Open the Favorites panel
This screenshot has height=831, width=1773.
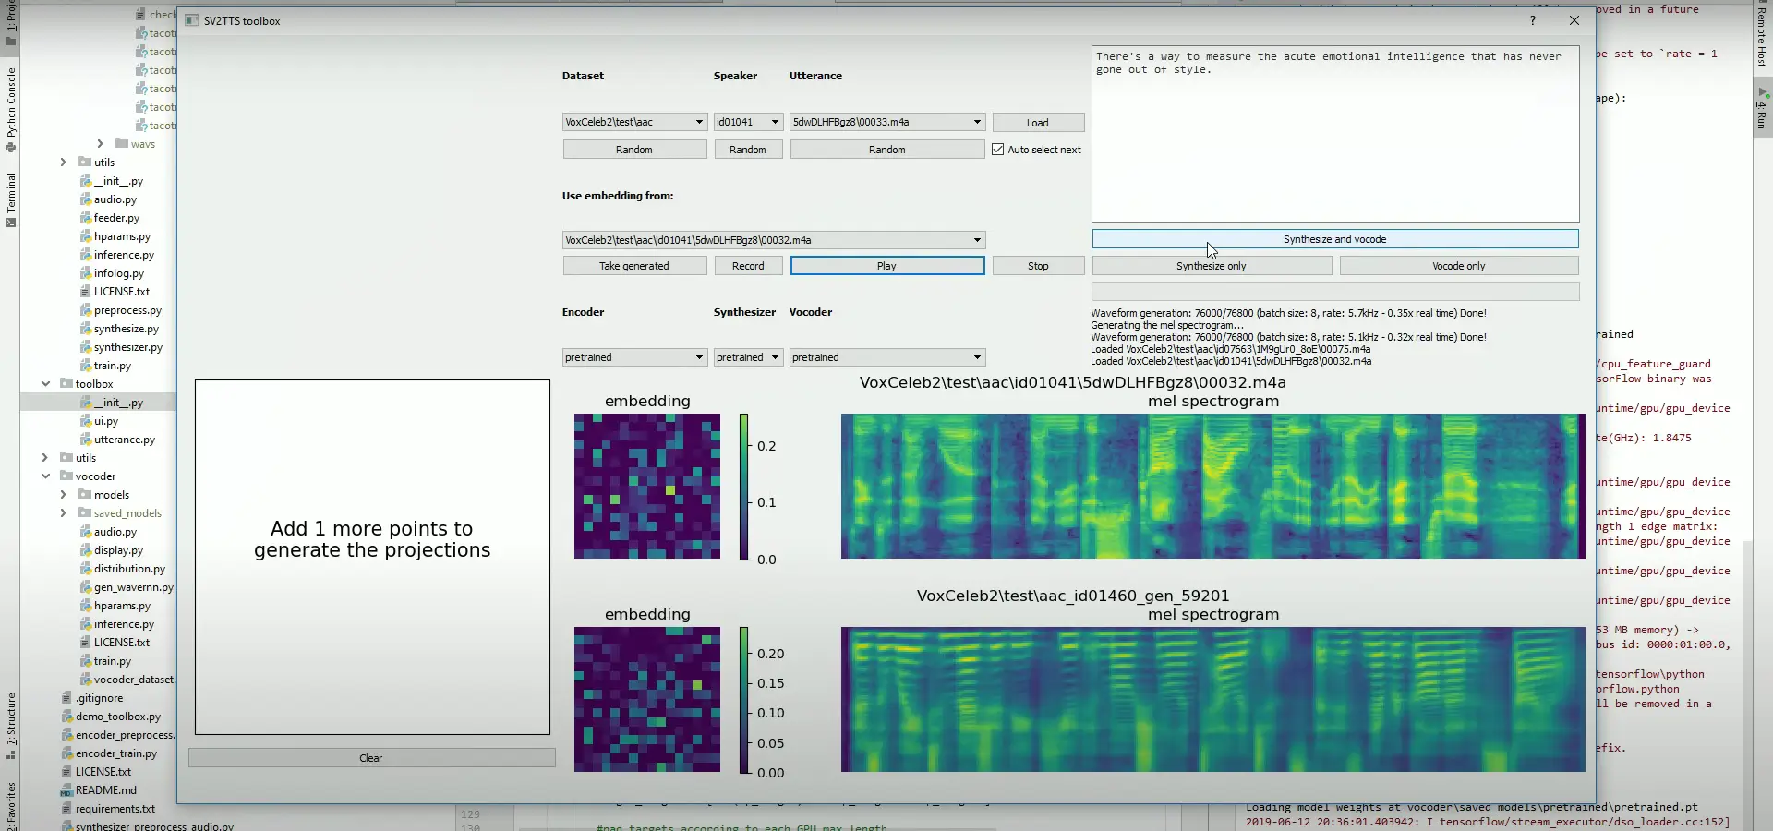pos(10,800)
